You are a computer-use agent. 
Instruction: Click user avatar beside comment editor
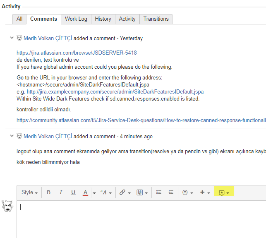tap(7, 206)
